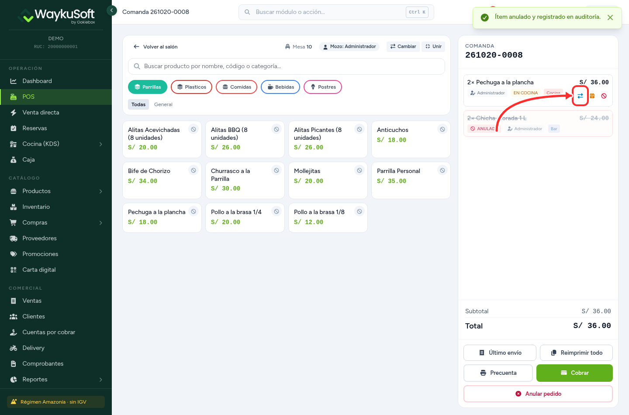Expand the Reportes submenu
This screenshot has width=629, height=415.
click(100, 379)
